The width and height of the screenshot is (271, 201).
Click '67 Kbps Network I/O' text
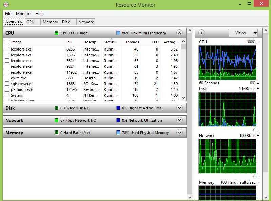[78, 120]
